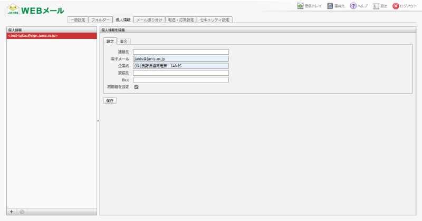Viewport: 422px width, 221px height.
Task: Click the Bcc input field
Action: 181,80
